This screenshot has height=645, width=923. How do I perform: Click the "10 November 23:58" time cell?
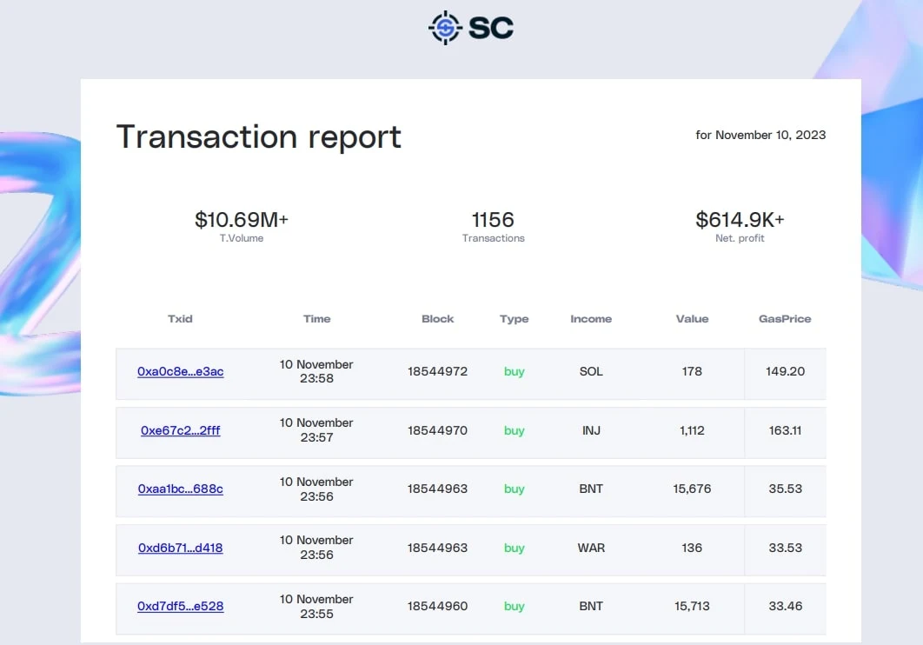pos(316,371)
